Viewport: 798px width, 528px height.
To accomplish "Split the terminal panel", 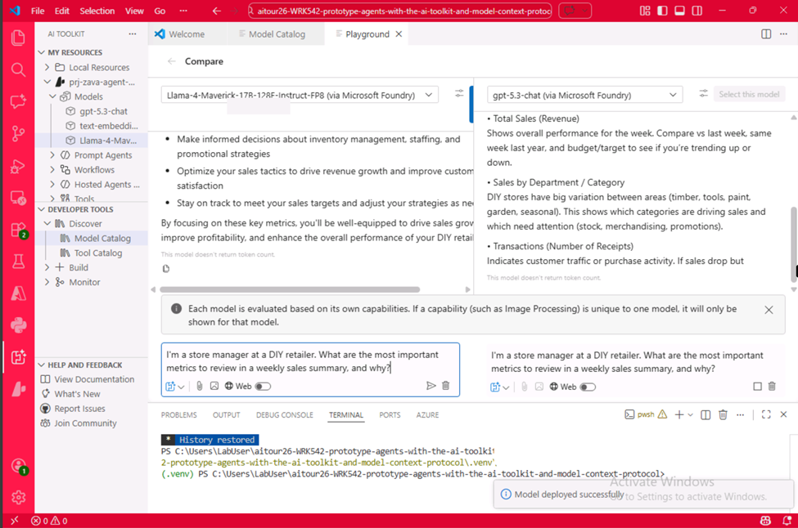I will click(706, 414).
